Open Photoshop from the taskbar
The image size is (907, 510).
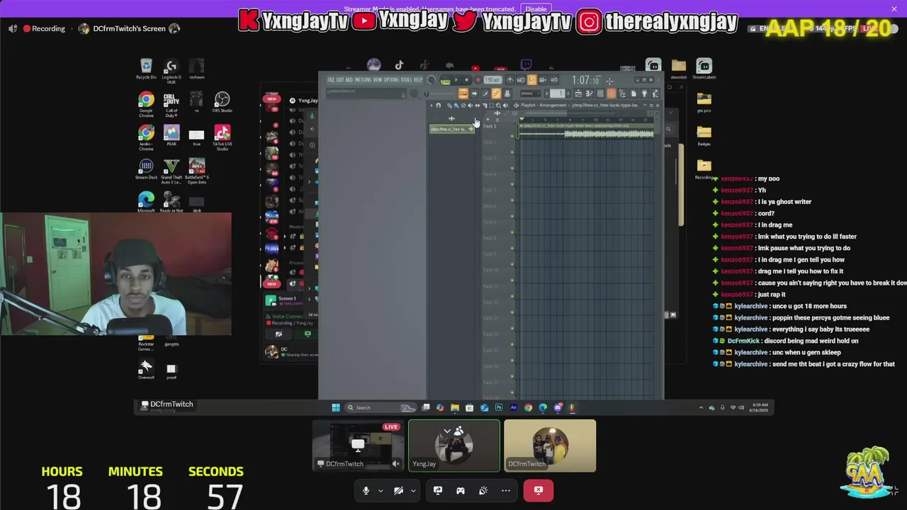point(499,407)
